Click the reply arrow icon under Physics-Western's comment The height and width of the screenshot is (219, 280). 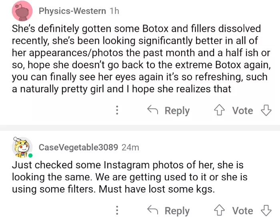[152, 110]
